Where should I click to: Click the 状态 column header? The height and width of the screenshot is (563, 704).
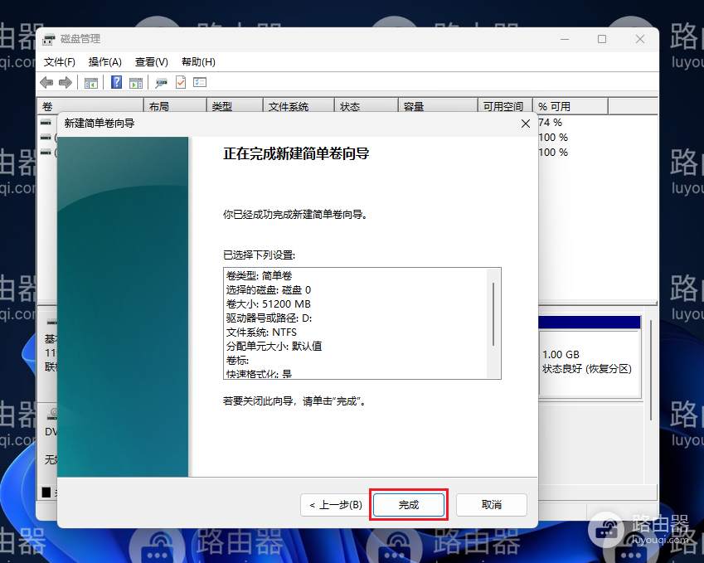367,106
